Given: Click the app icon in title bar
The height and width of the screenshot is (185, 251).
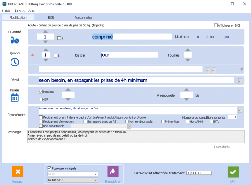Looking at the screenshot, I should pyautogui.click(x=5, y=4).
